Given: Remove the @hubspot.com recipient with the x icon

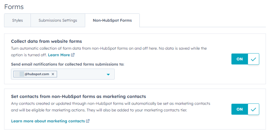Looking at the screenshot, I should coord(53,74).
